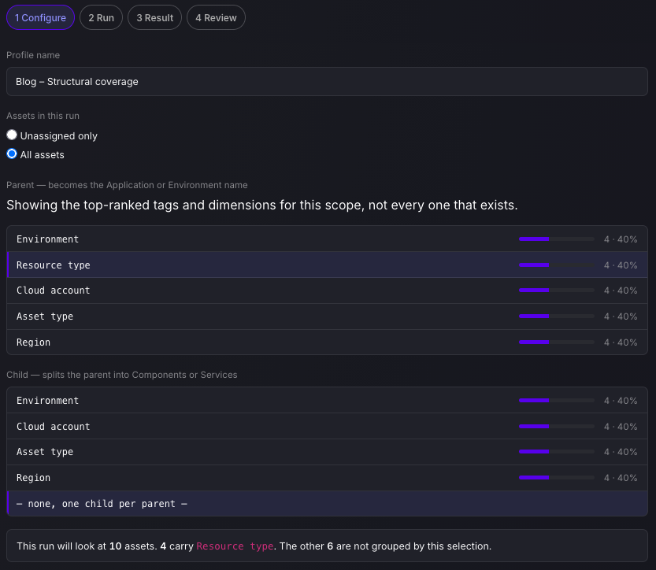The image size is (656, 570).
Task: Choose Environment as the Parent dimension
Action: (327, 239)
